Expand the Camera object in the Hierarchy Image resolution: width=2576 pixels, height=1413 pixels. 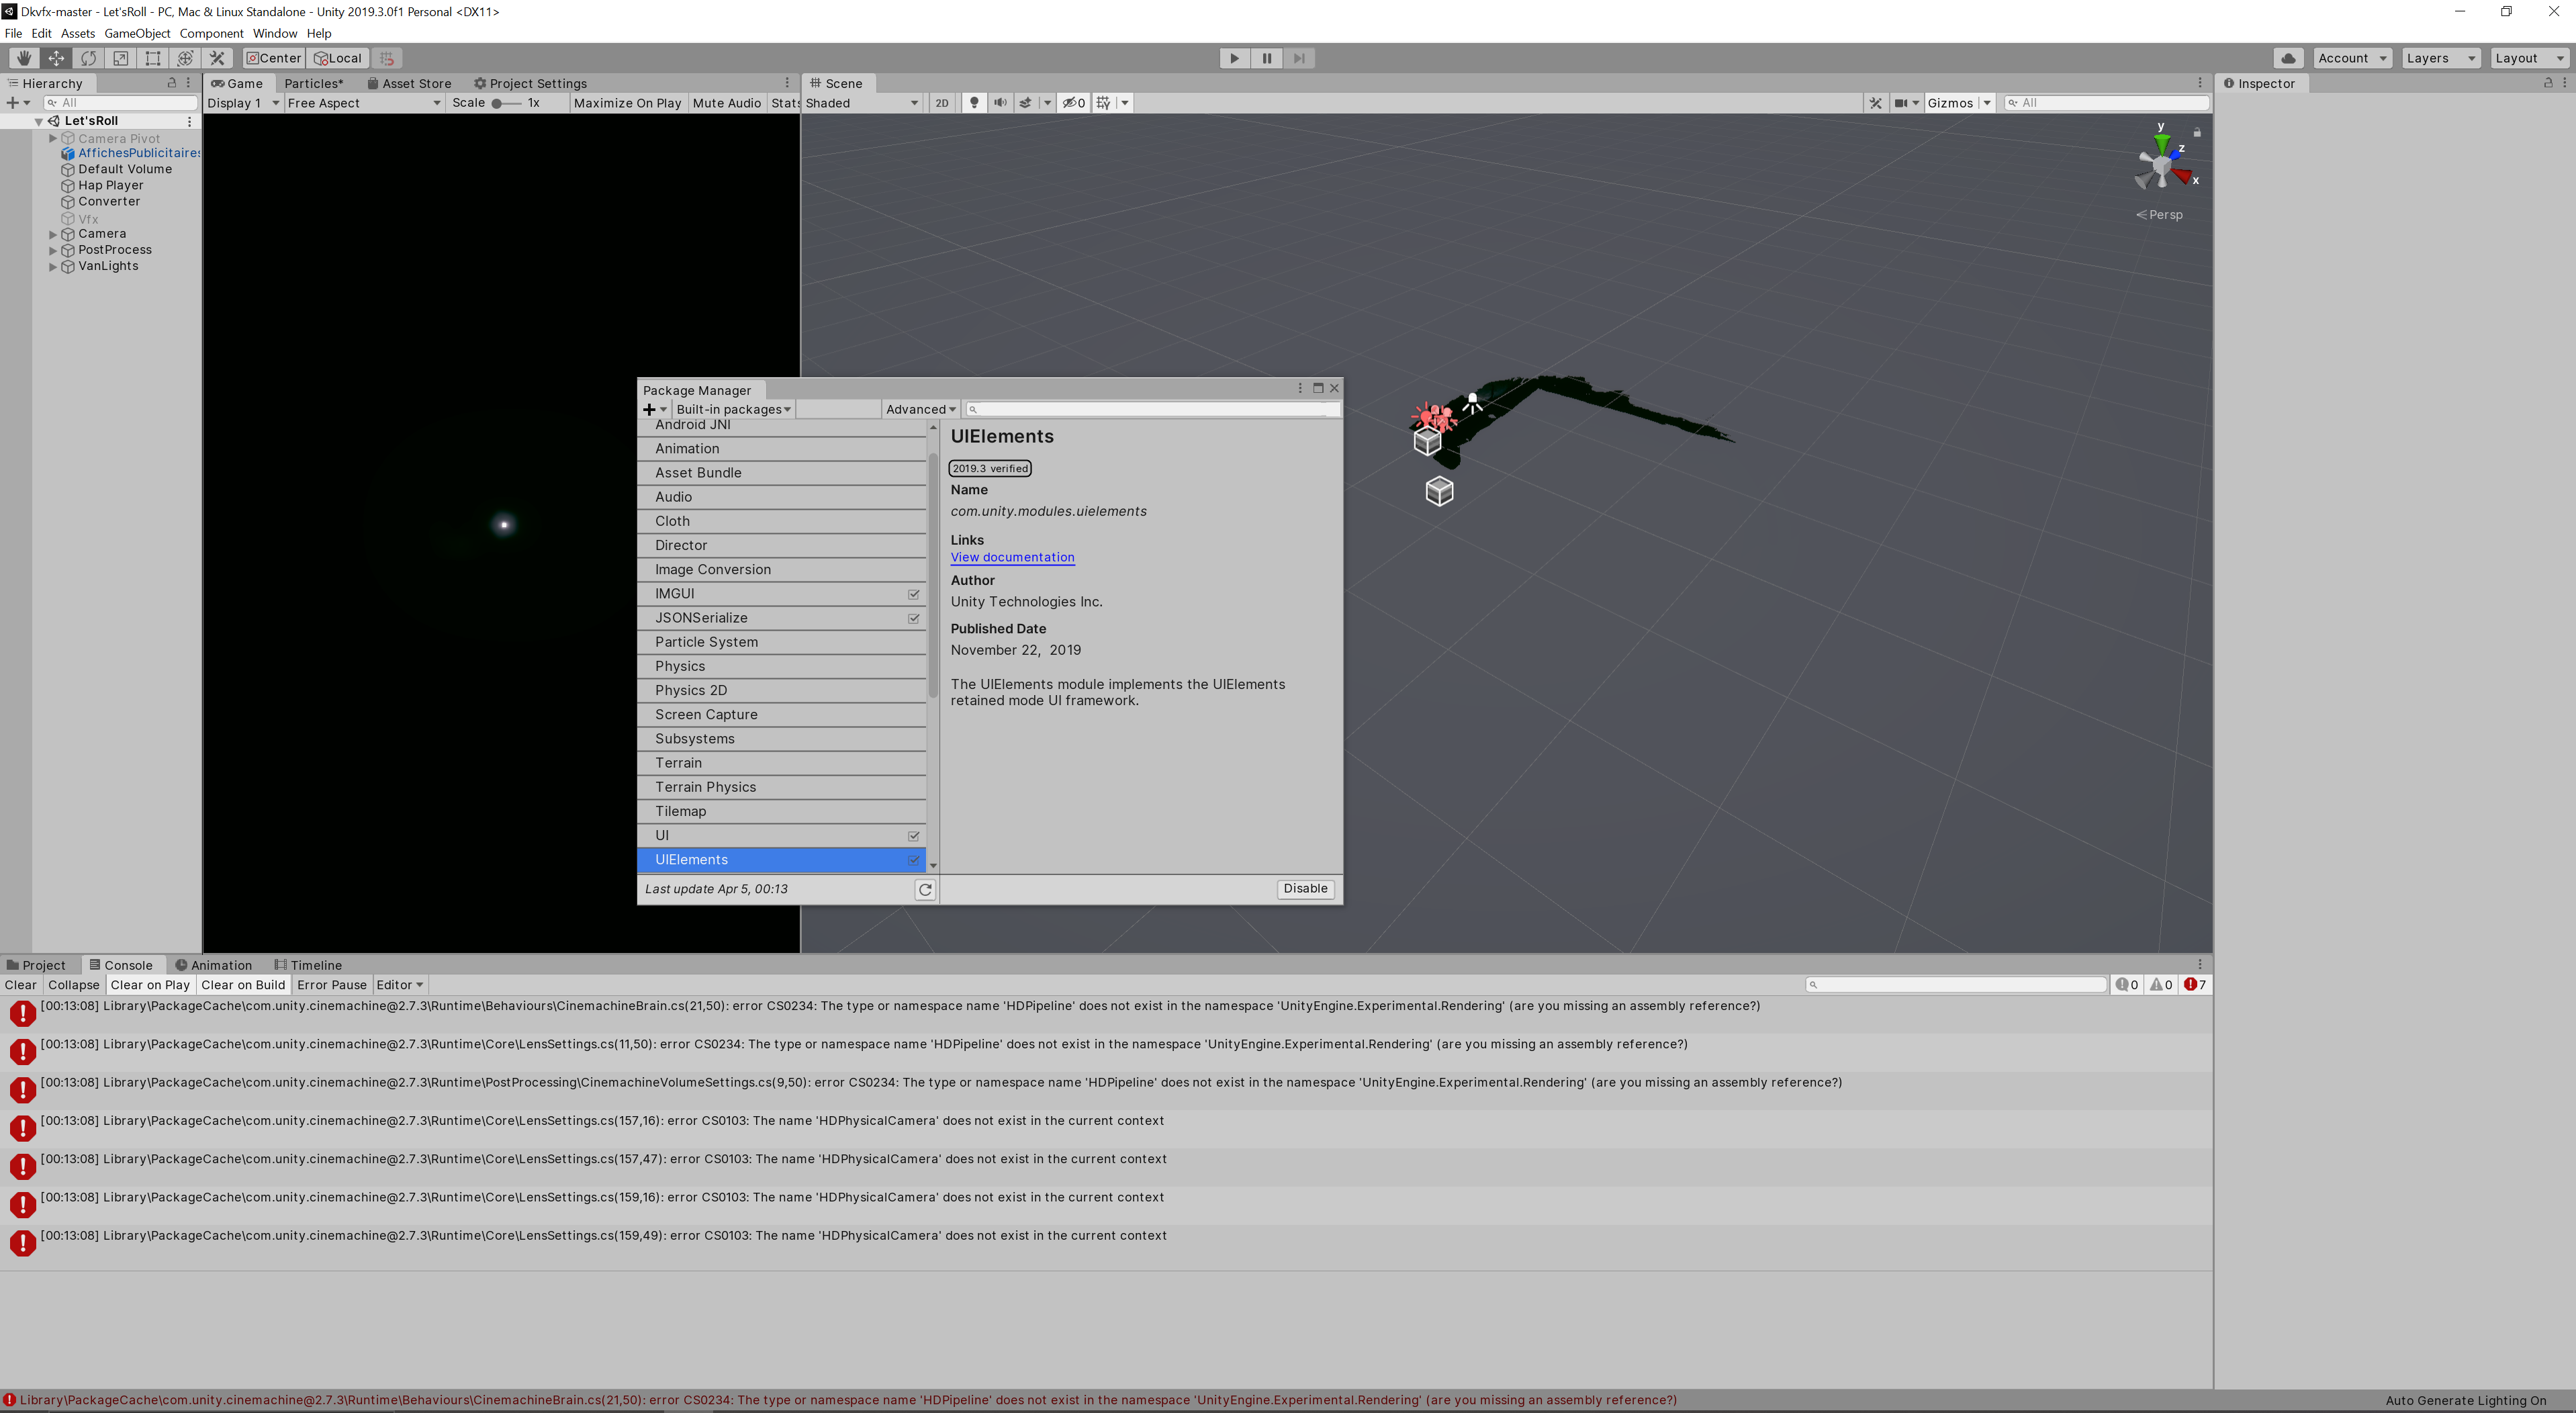[52, 233]
